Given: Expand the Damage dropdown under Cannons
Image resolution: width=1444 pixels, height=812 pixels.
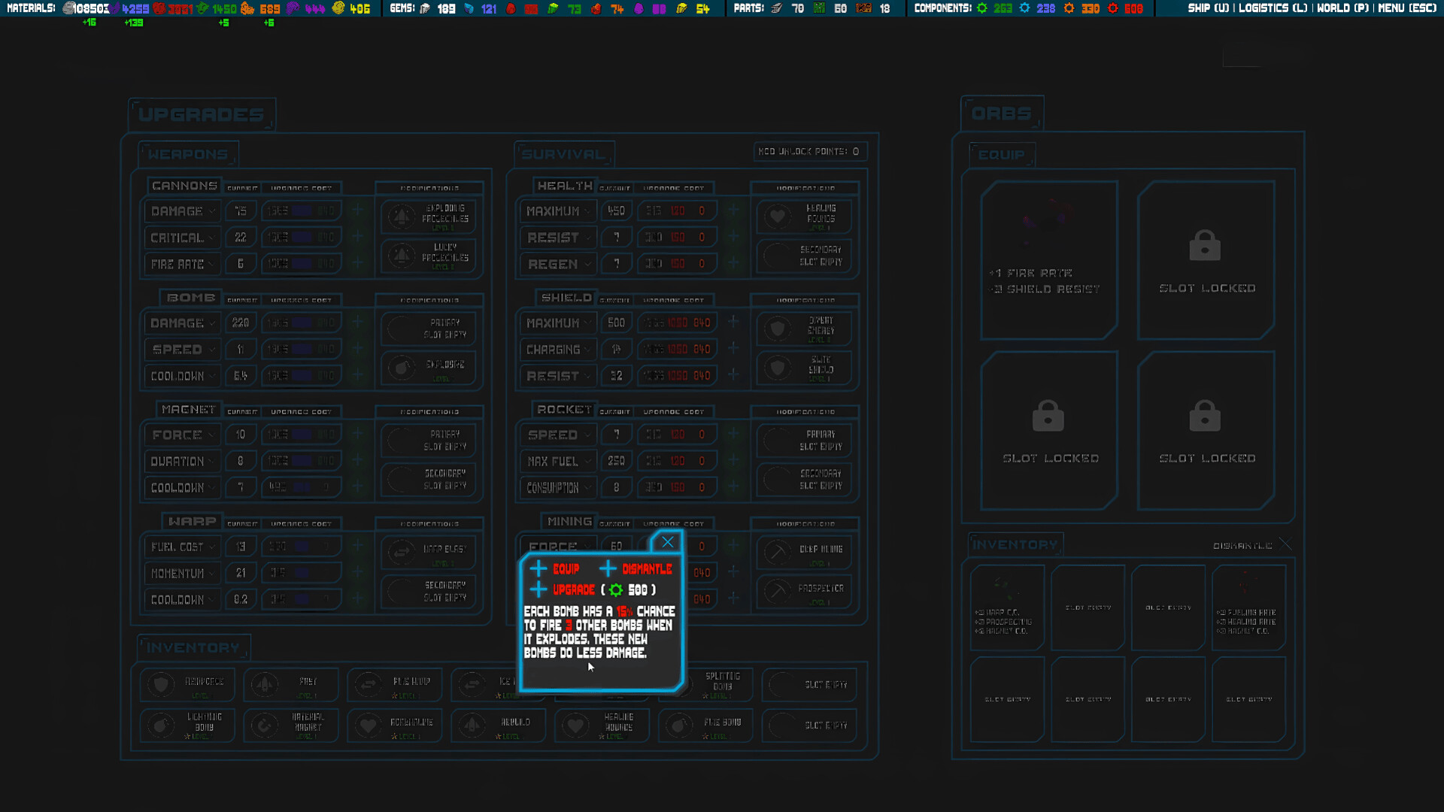Looking at the screenshot, I should tap(181, 211).
